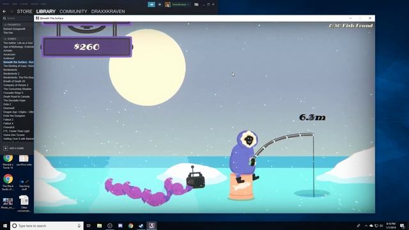Select Fallout 4 in the library

click(x=8, y=123)
